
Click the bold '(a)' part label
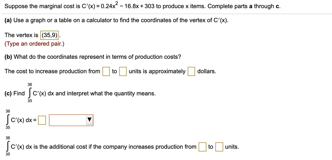(8, 20)
